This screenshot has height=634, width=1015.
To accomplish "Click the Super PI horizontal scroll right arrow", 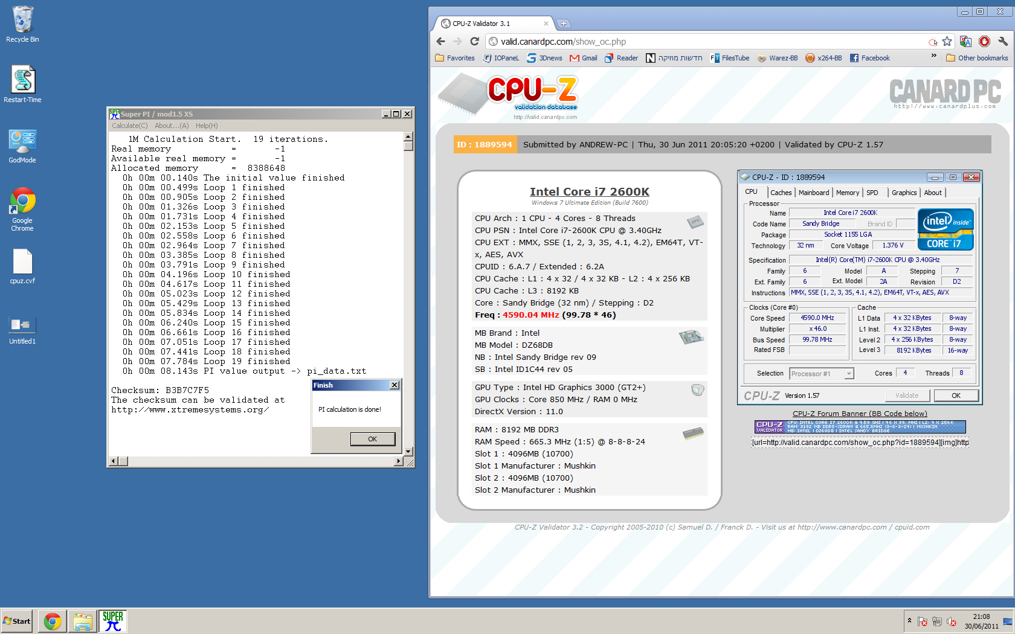I will [x=398, y=461].
